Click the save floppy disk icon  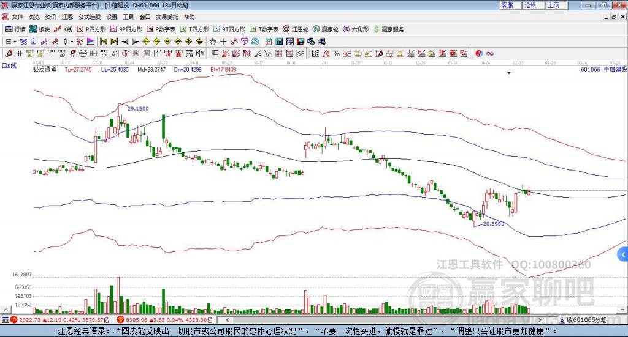click(x=301, y=42)
